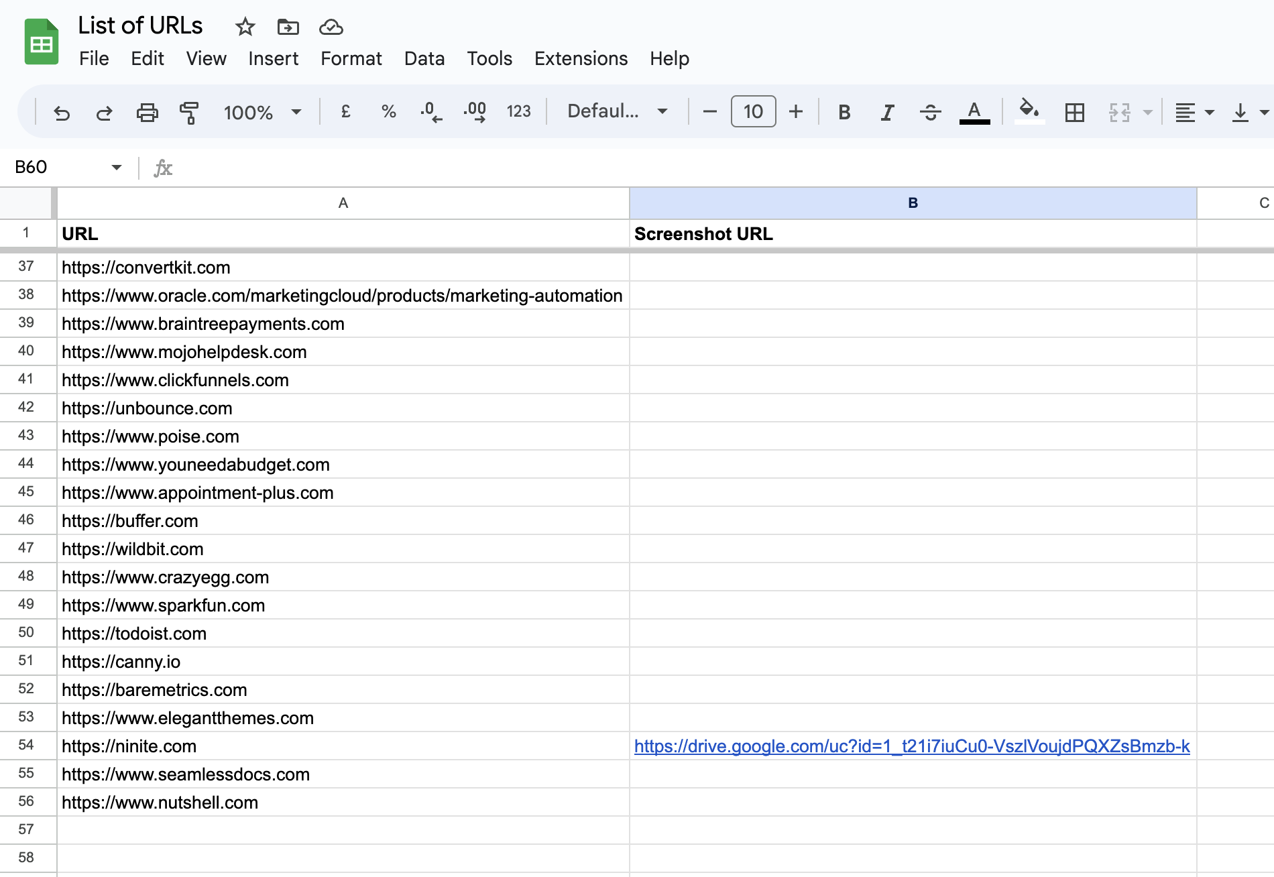
Task: Open the Extensions menu
Action: 581,59
